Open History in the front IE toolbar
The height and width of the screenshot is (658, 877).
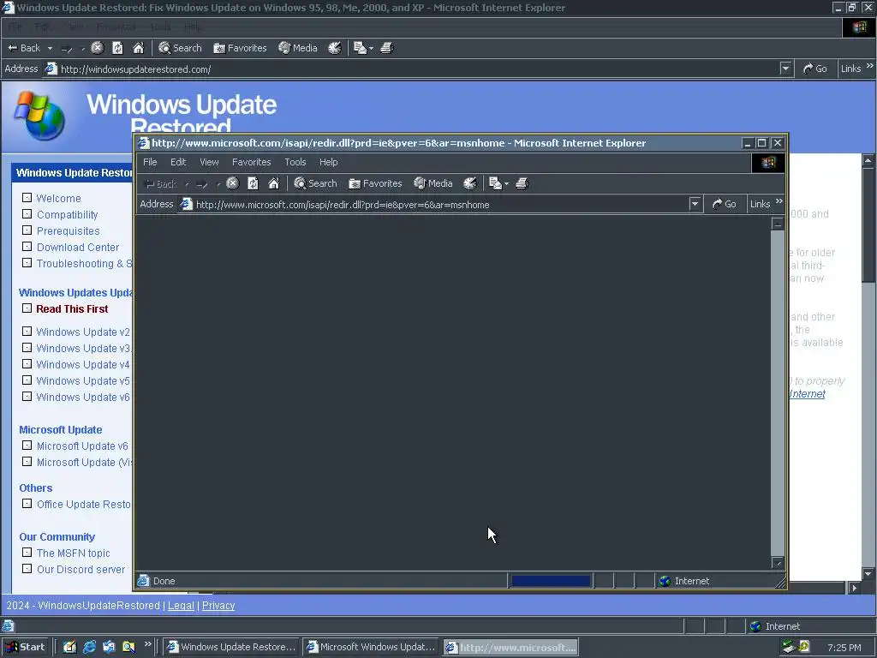[x=470, y=183]
